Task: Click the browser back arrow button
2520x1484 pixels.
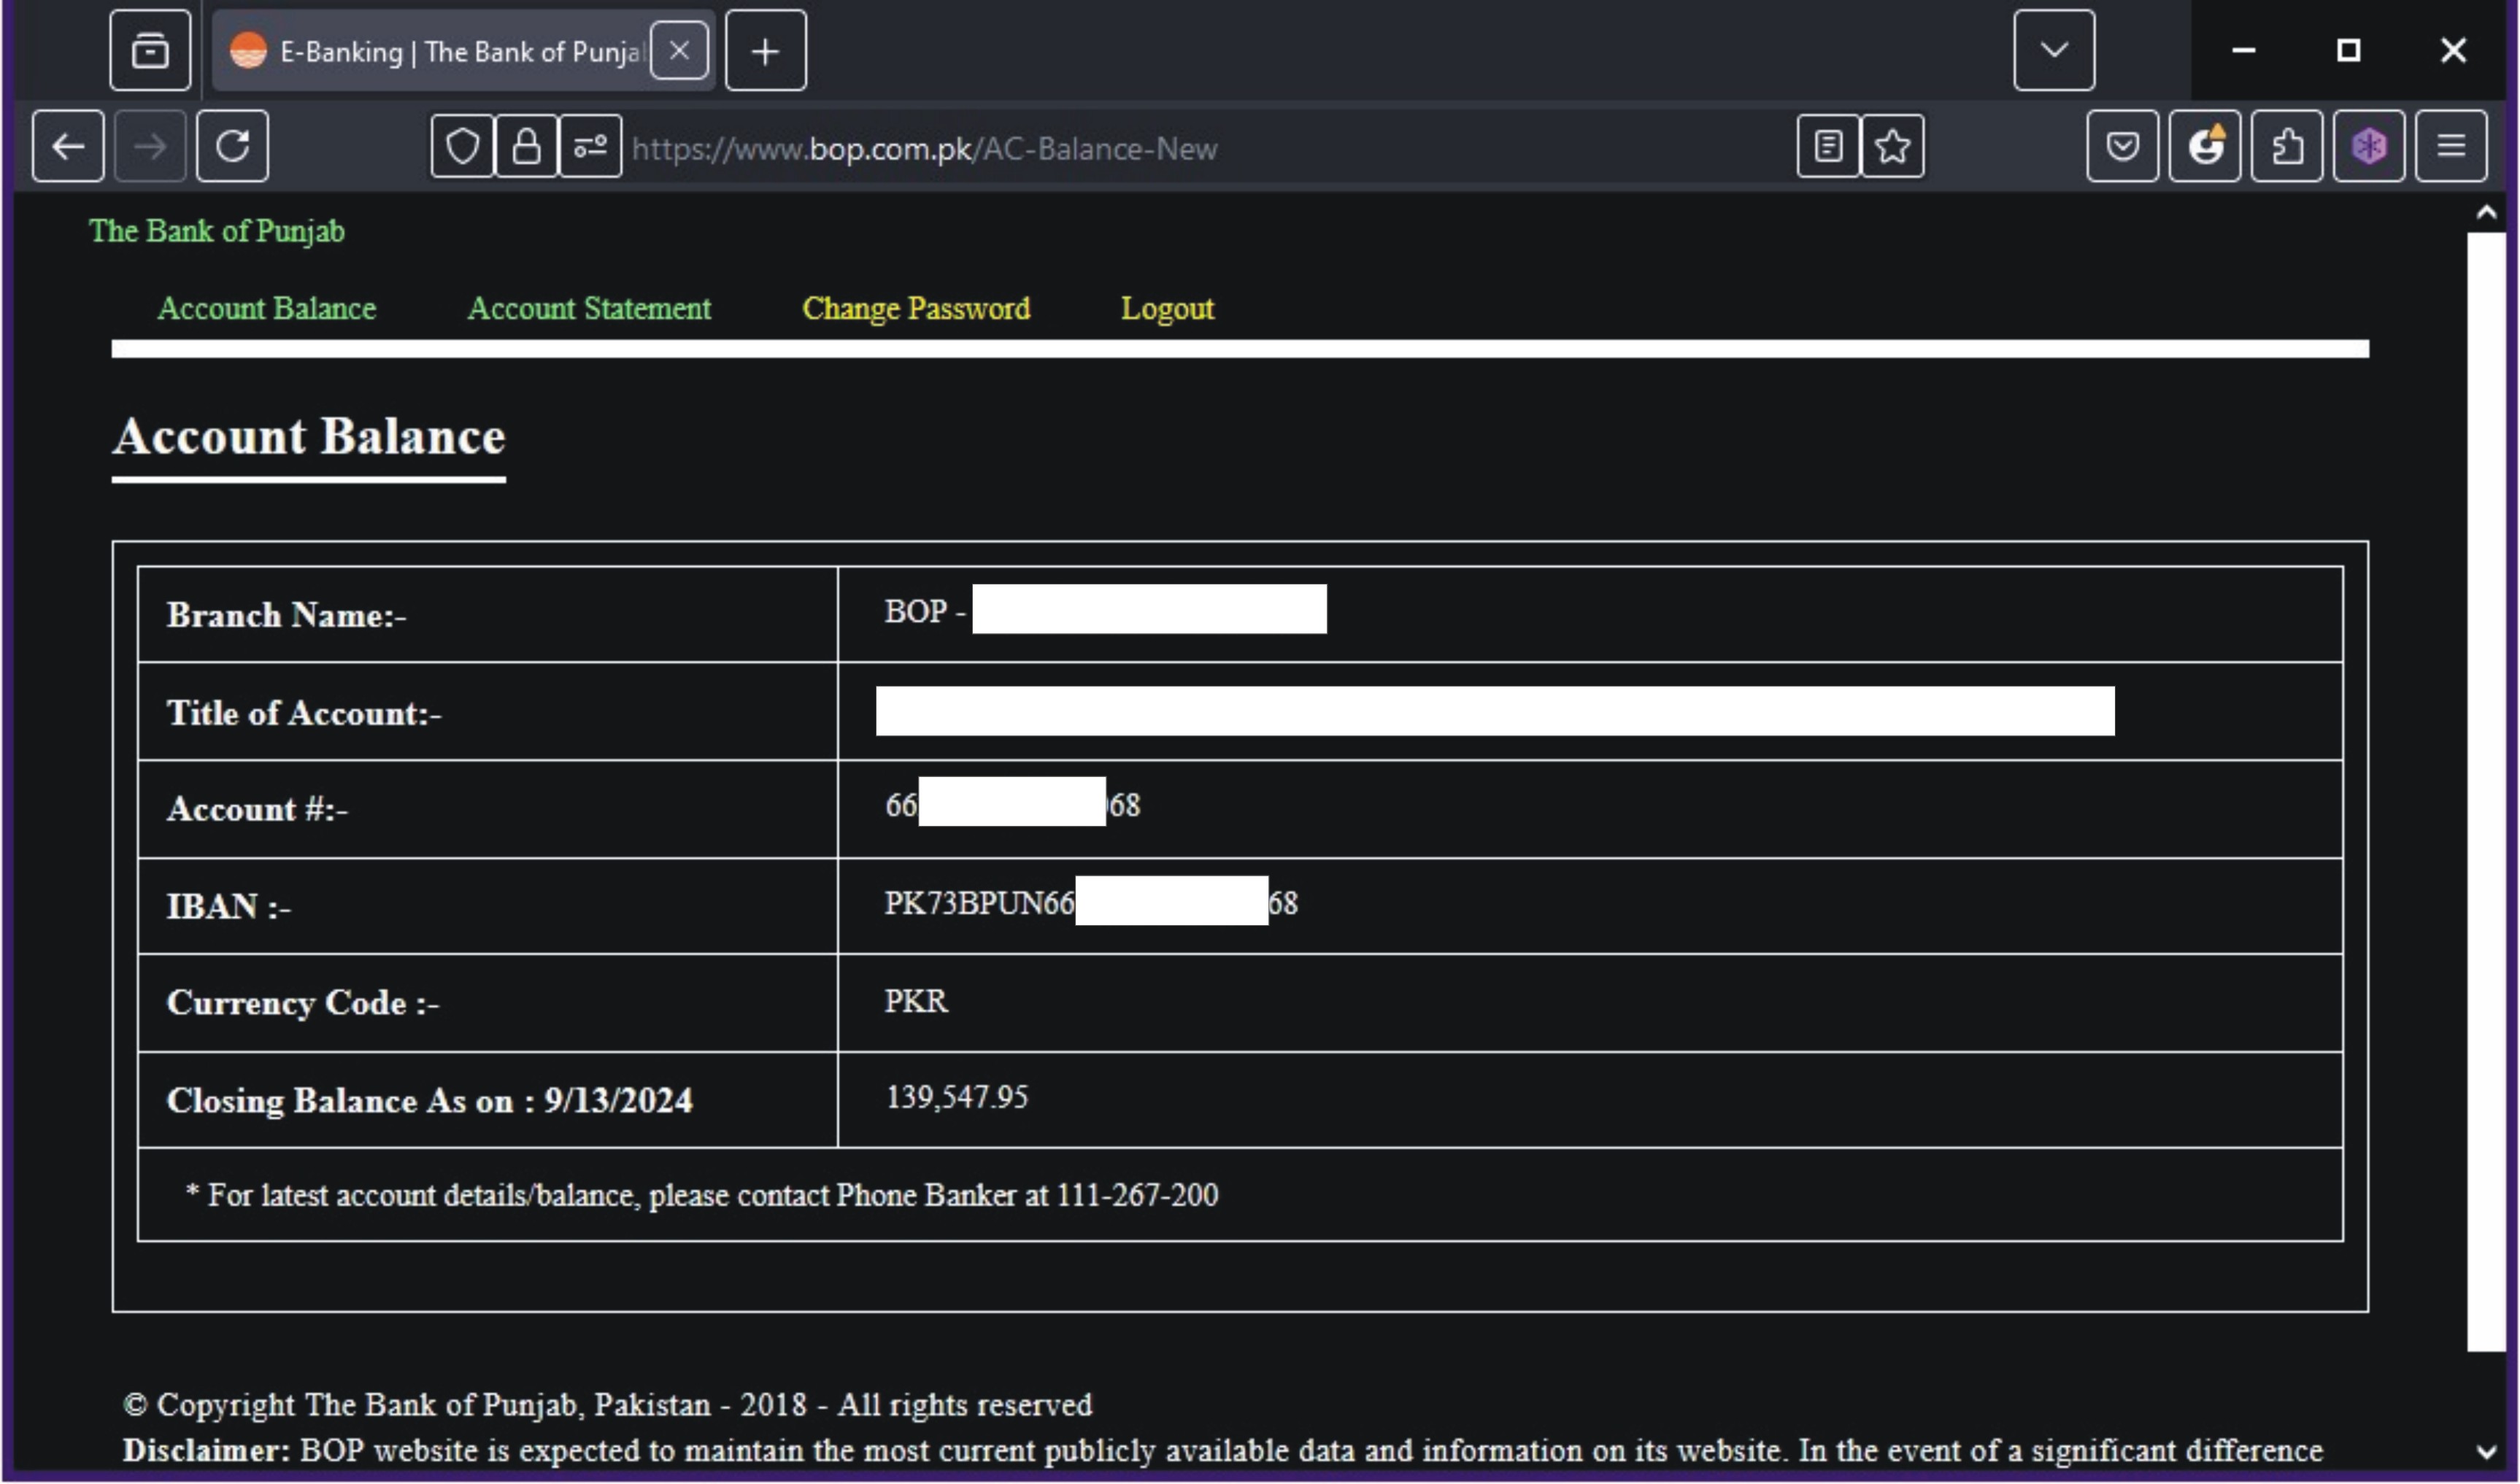Action: tap(67, 147)
